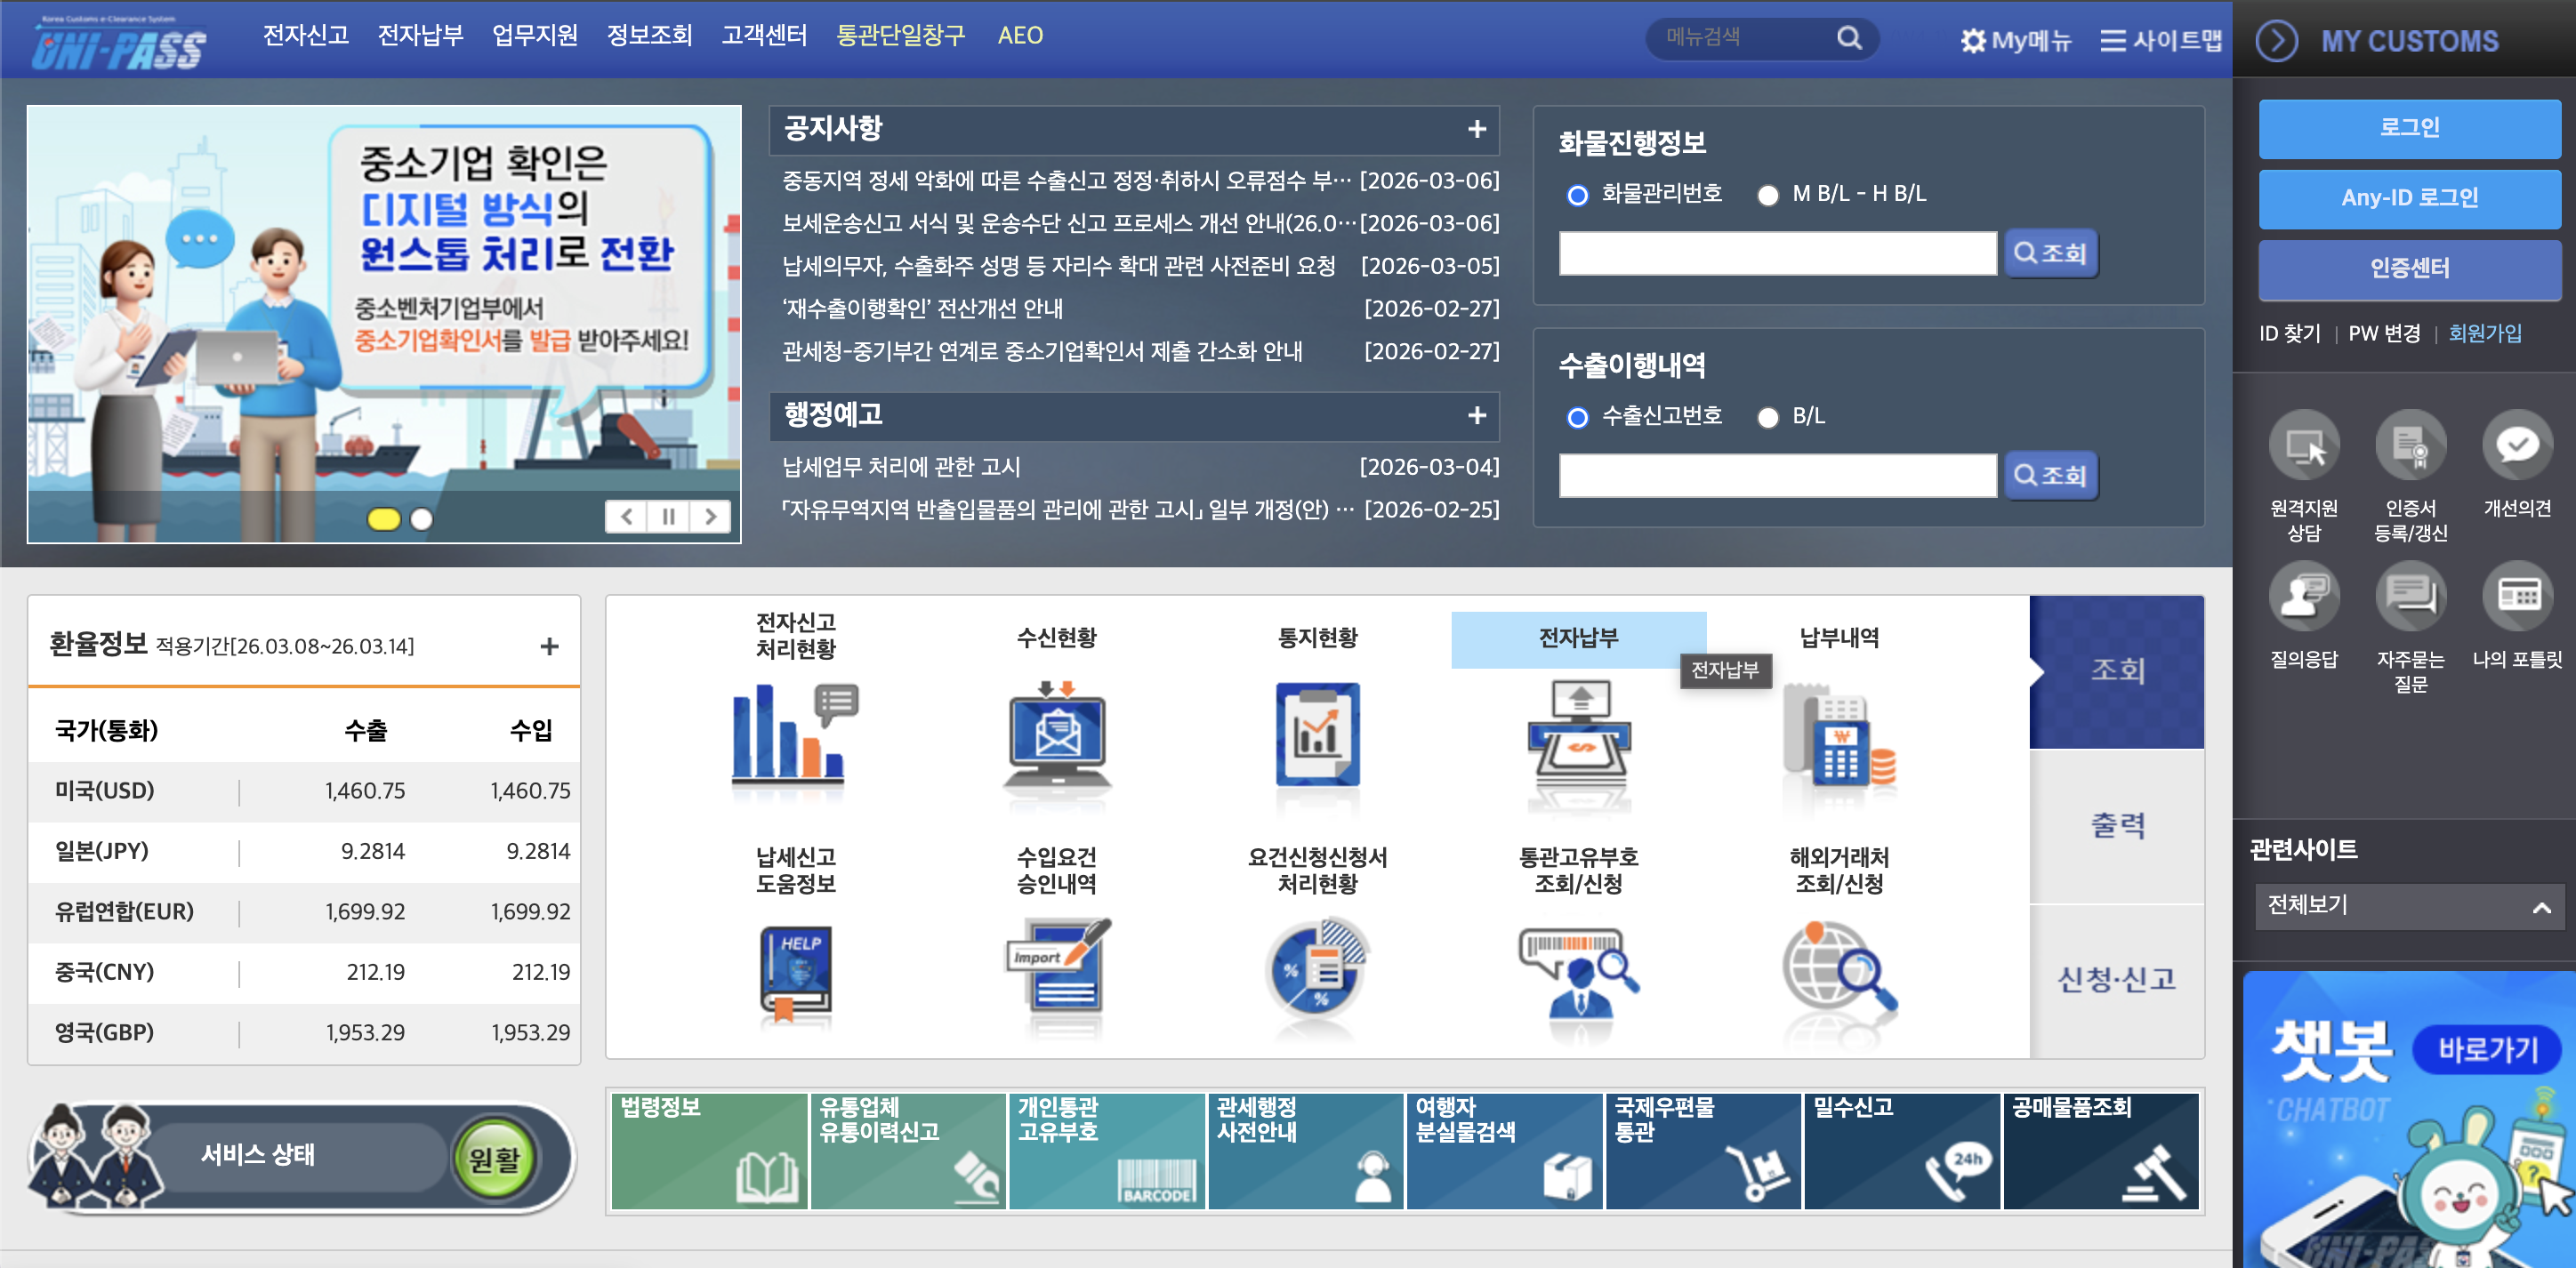The height and width of the screenshot is (1268, 2576).
Task: Select the M B/L - H B/L radio button
Action: [1767, 195]
